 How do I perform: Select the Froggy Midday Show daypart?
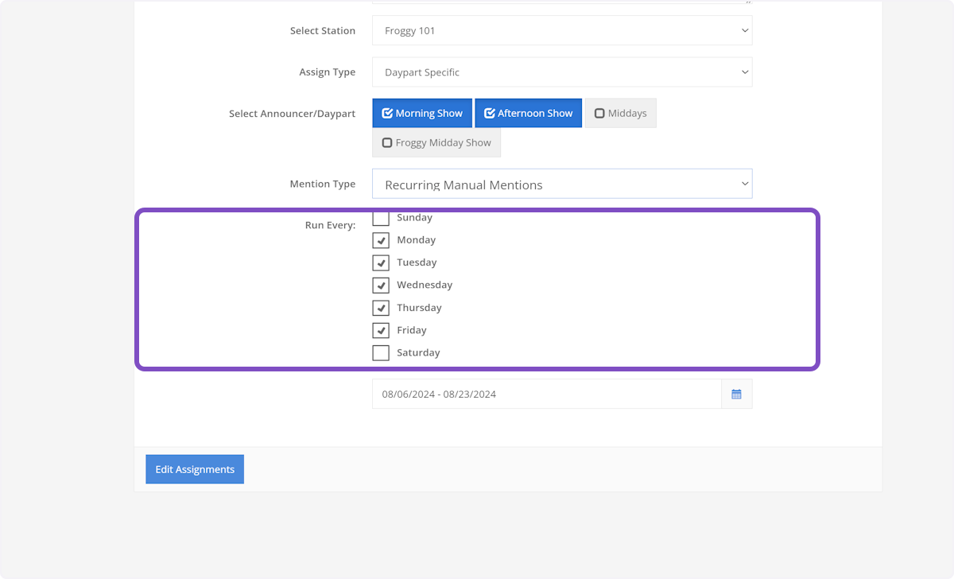[x=436, y=143]
